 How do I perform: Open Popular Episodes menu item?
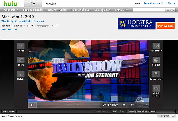(33, 10)
